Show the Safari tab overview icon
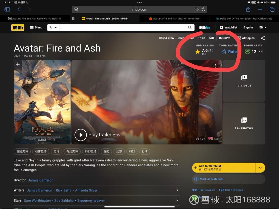Screen dimensions: 279x209 (272, 9)
